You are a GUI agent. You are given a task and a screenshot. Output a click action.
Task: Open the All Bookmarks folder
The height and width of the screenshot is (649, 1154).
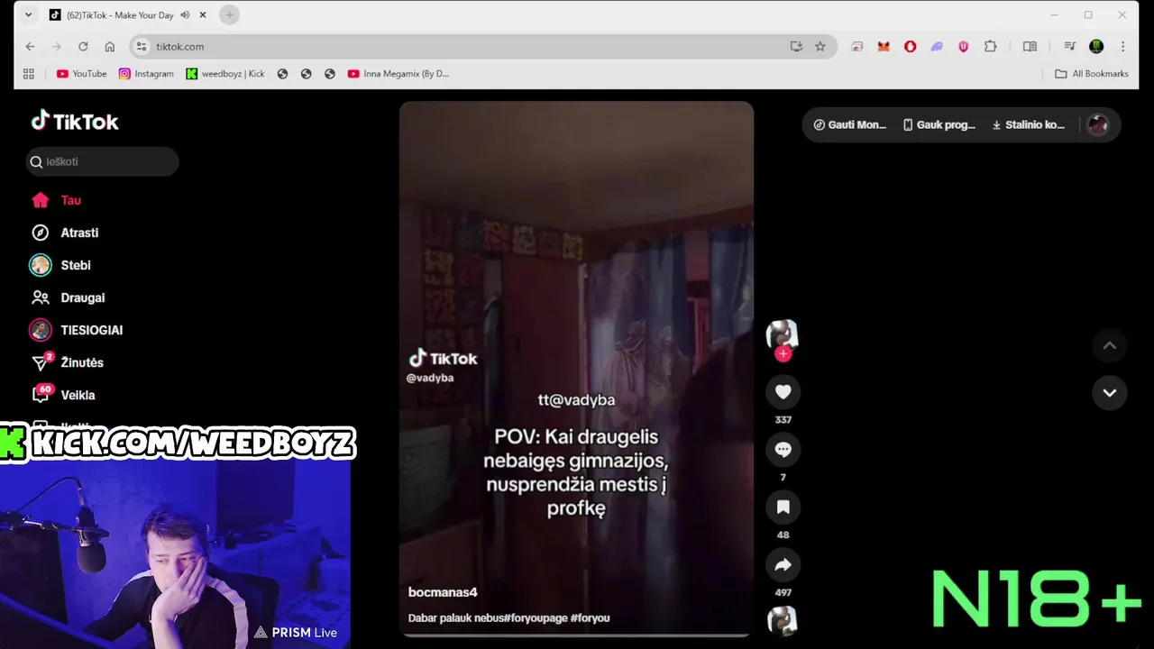click(1092, 74)
